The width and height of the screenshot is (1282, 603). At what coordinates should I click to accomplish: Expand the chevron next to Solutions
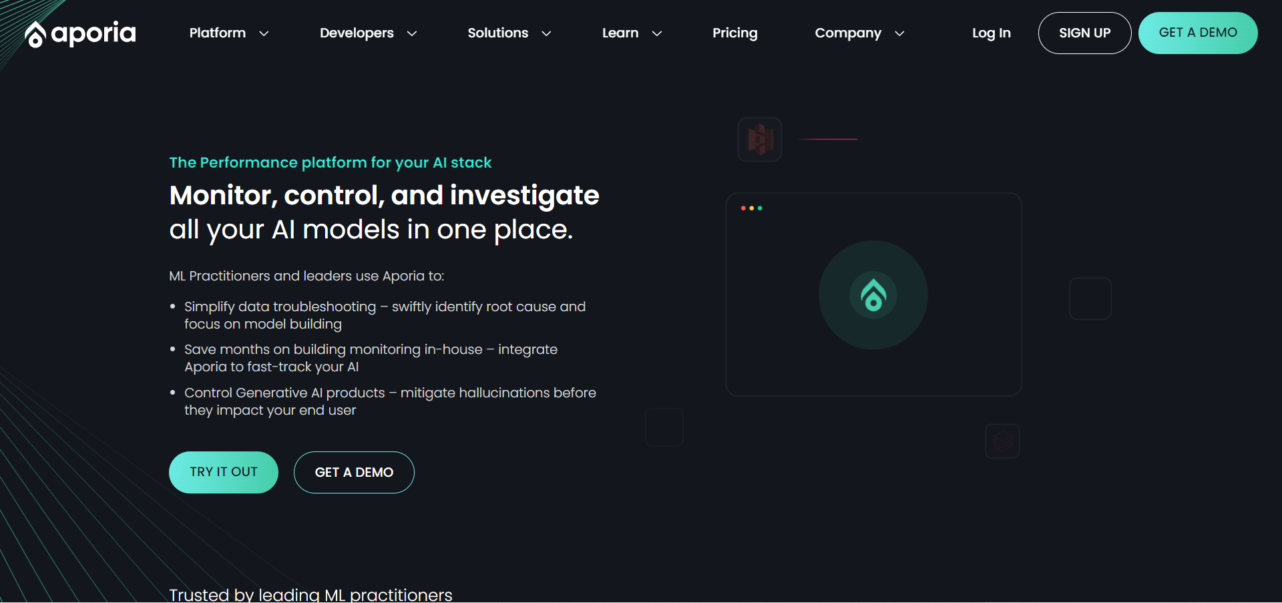pyautogui.click(x=546, y=33)
